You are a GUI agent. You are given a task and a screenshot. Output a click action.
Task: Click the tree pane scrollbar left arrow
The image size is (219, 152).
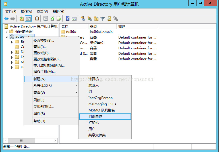(6, 140)
